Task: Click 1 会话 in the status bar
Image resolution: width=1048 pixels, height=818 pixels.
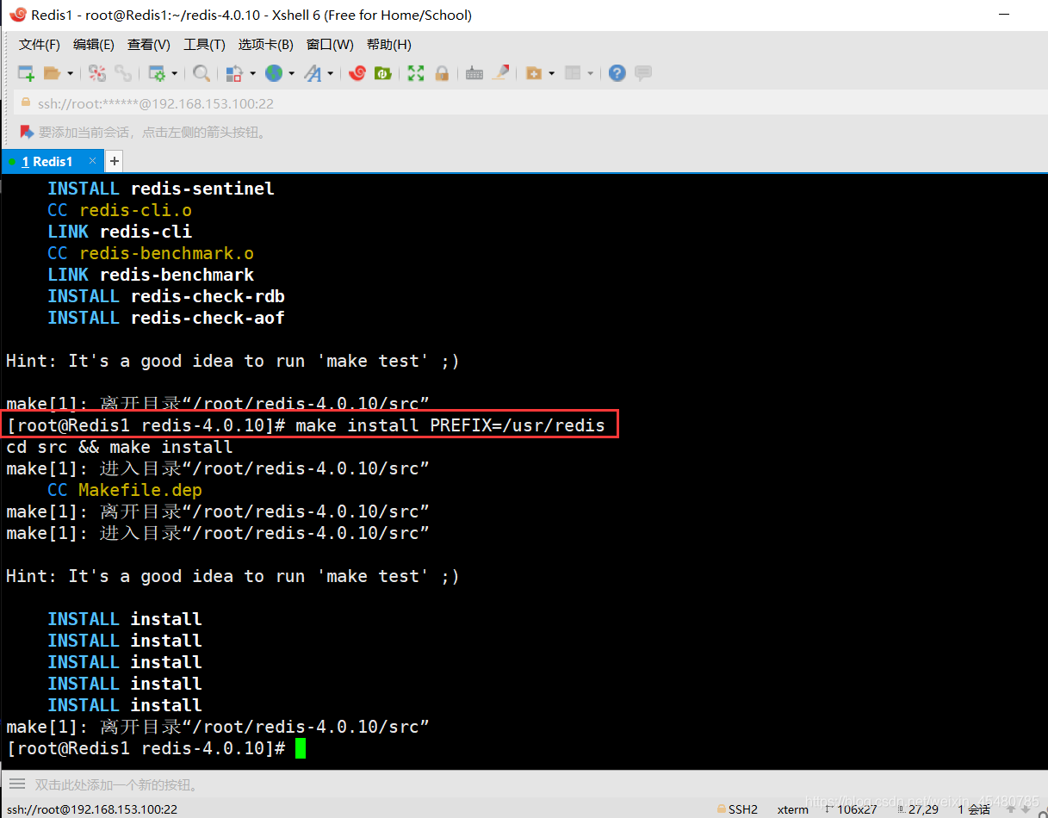Action: coord(974,809)
